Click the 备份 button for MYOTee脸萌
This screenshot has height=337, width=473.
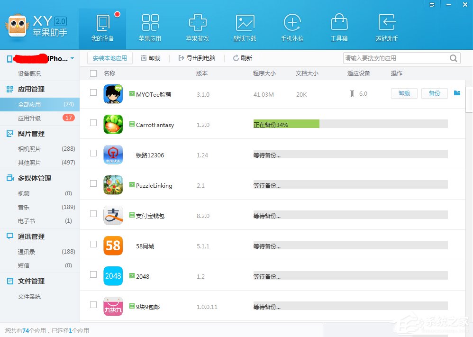click(434, 93)
